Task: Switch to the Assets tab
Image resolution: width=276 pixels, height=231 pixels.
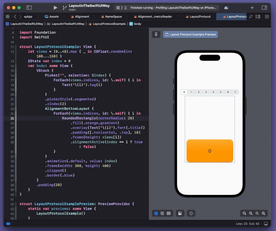Action: 51,17
